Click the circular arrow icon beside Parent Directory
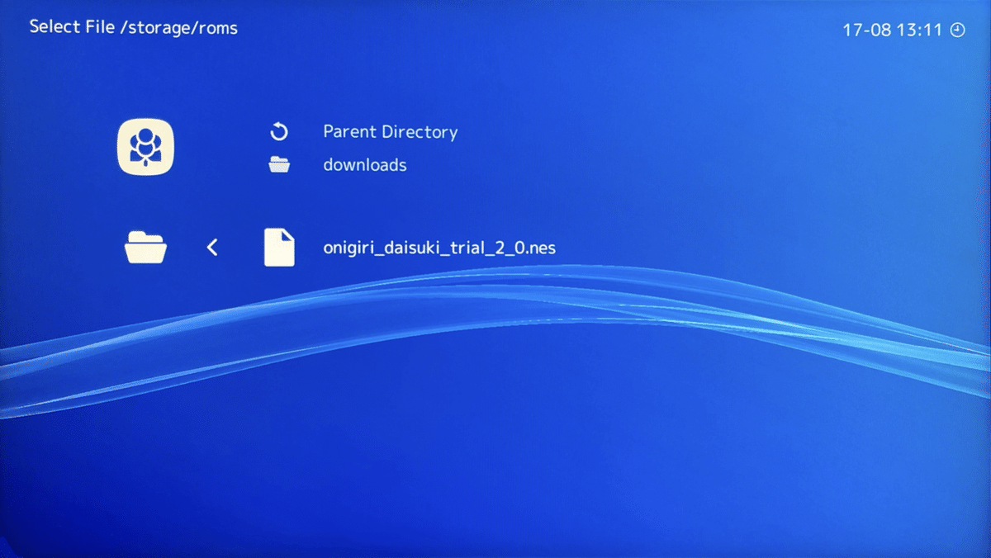The height and width of the screenshot is (558, 991). 279,132
